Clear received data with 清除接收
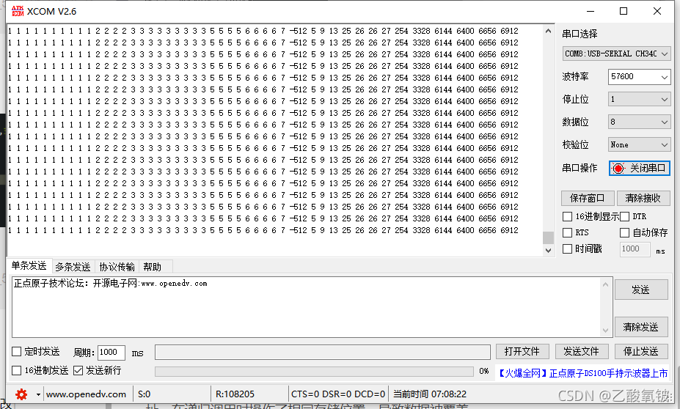 (x=643, y=198)
